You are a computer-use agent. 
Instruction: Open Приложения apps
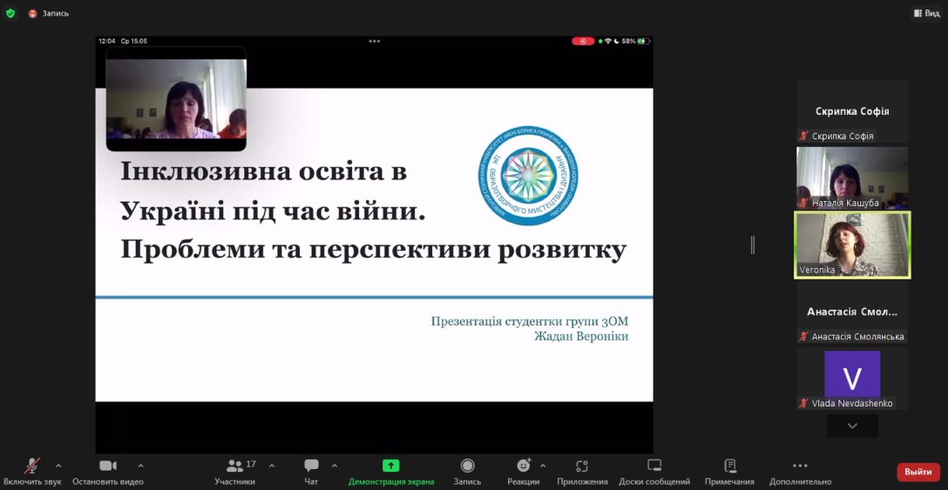[x=582, y=472]
